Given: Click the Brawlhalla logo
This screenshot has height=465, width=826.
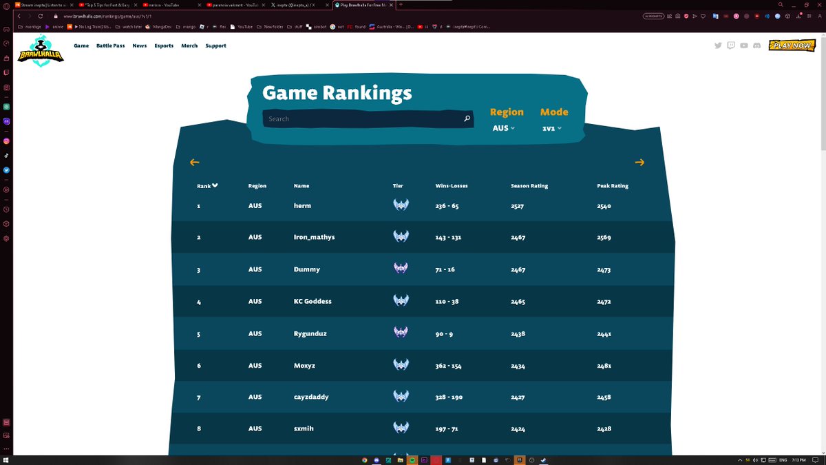Looking at the screenshot, I should point(41,50).
